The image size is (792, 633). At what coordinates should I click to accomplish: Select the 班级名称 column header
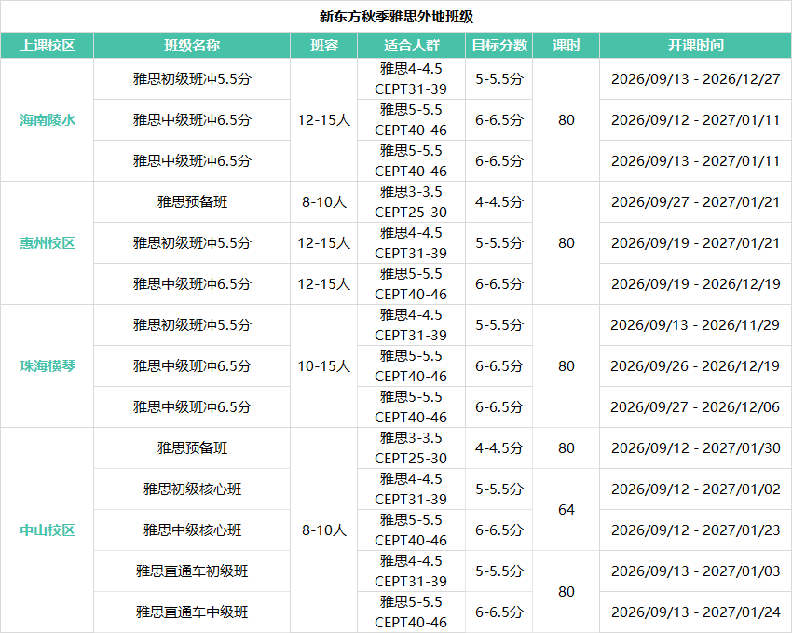coord(192,46)
